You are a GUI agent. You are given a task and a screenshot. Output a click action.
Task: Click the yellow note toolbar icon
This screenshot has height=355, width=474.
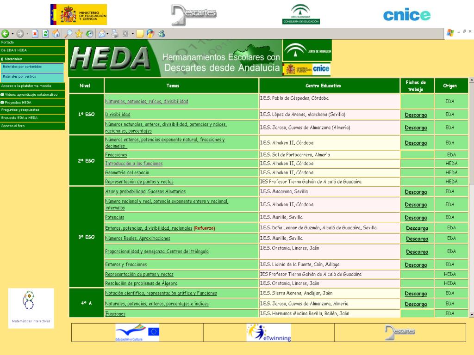(x=140, y=34)
